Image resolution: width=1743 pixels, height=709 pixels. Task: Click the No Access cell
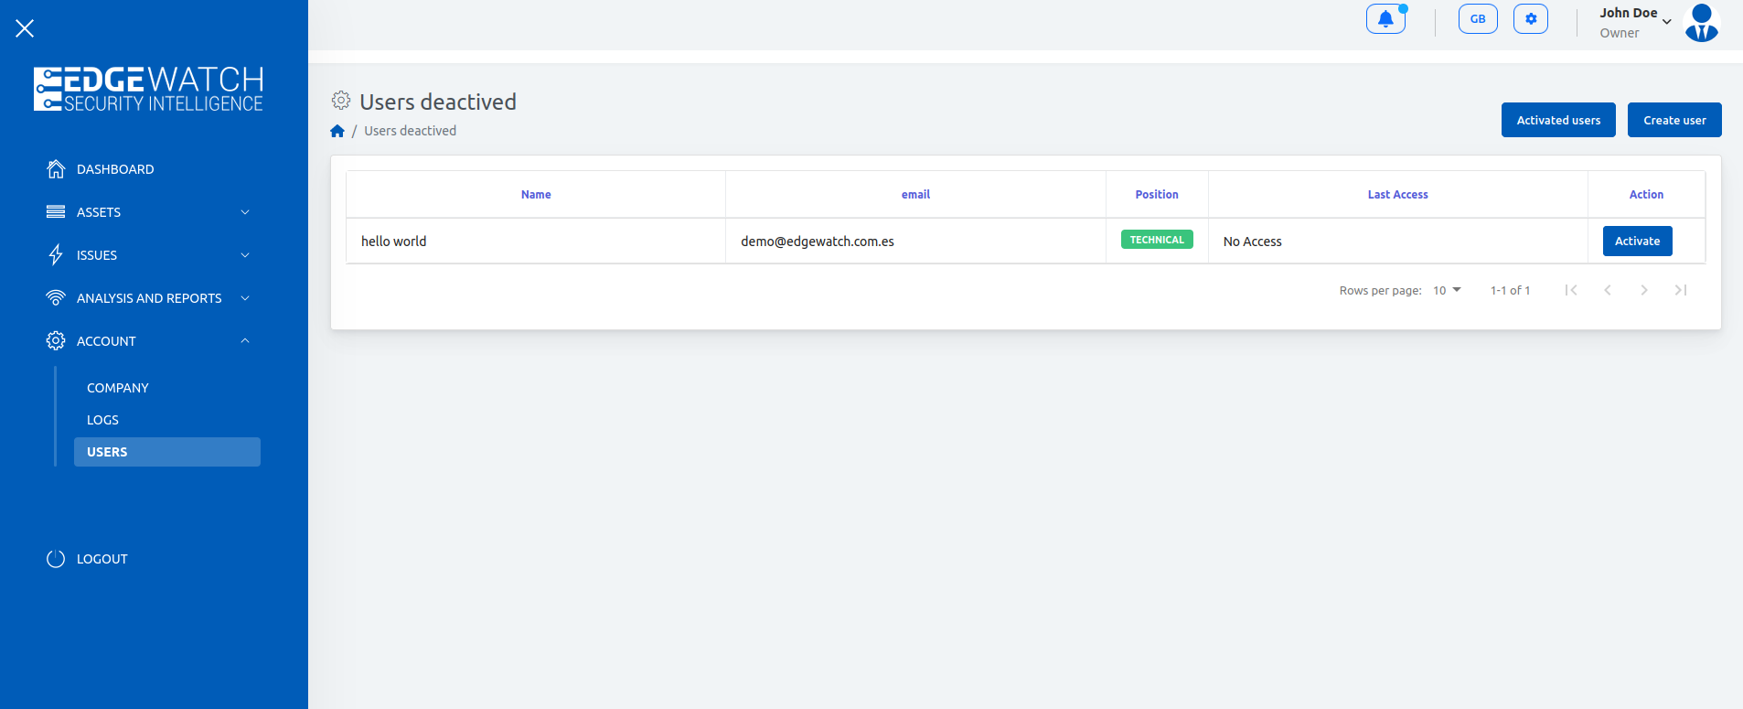1397,242
